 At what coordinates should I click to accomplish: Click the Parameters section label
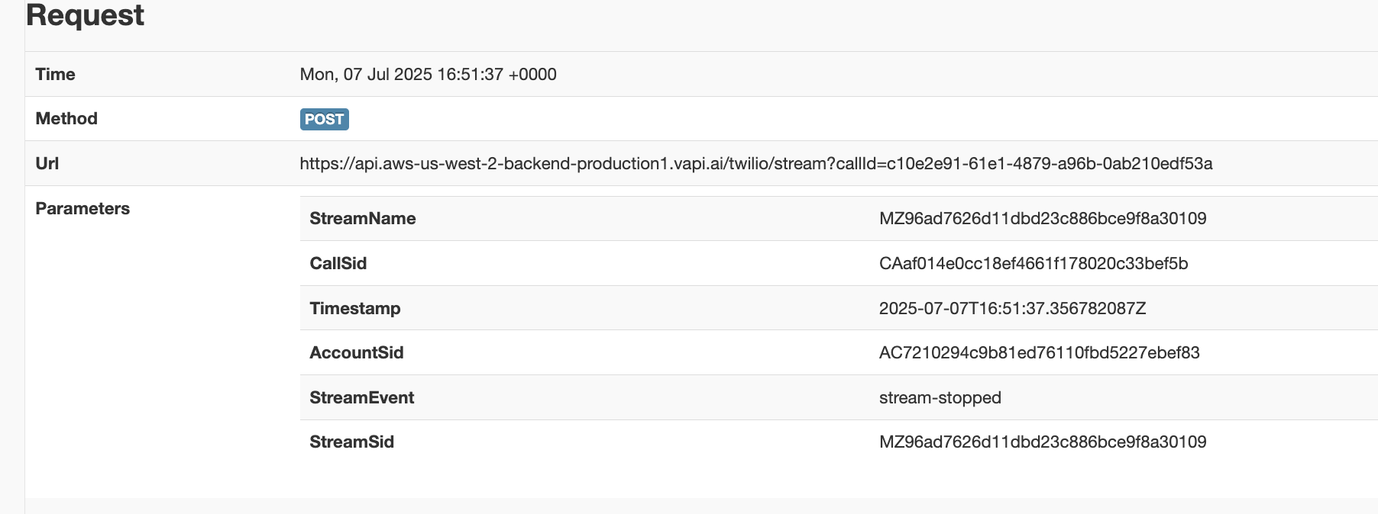click(x=82, y=208)
